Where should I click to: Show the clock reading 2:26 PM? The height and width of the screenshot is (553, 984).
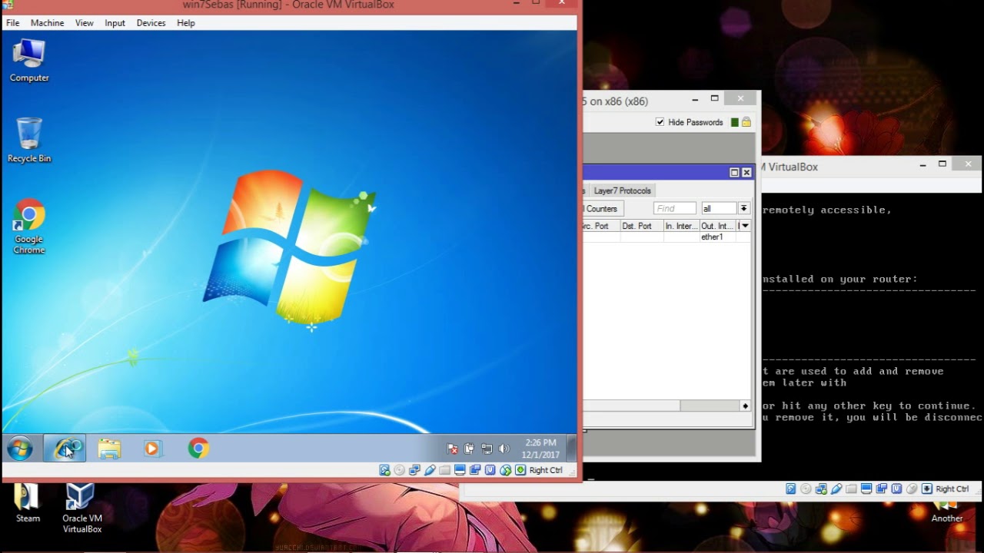tap(540, 443)
